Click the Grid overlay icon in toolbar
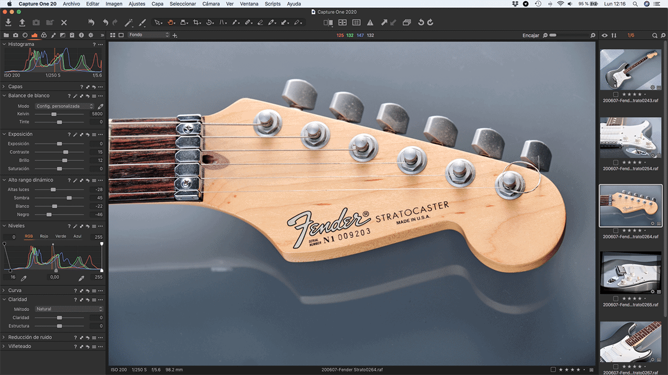Screen dimensions: 668x375 [x=356, y=23]
